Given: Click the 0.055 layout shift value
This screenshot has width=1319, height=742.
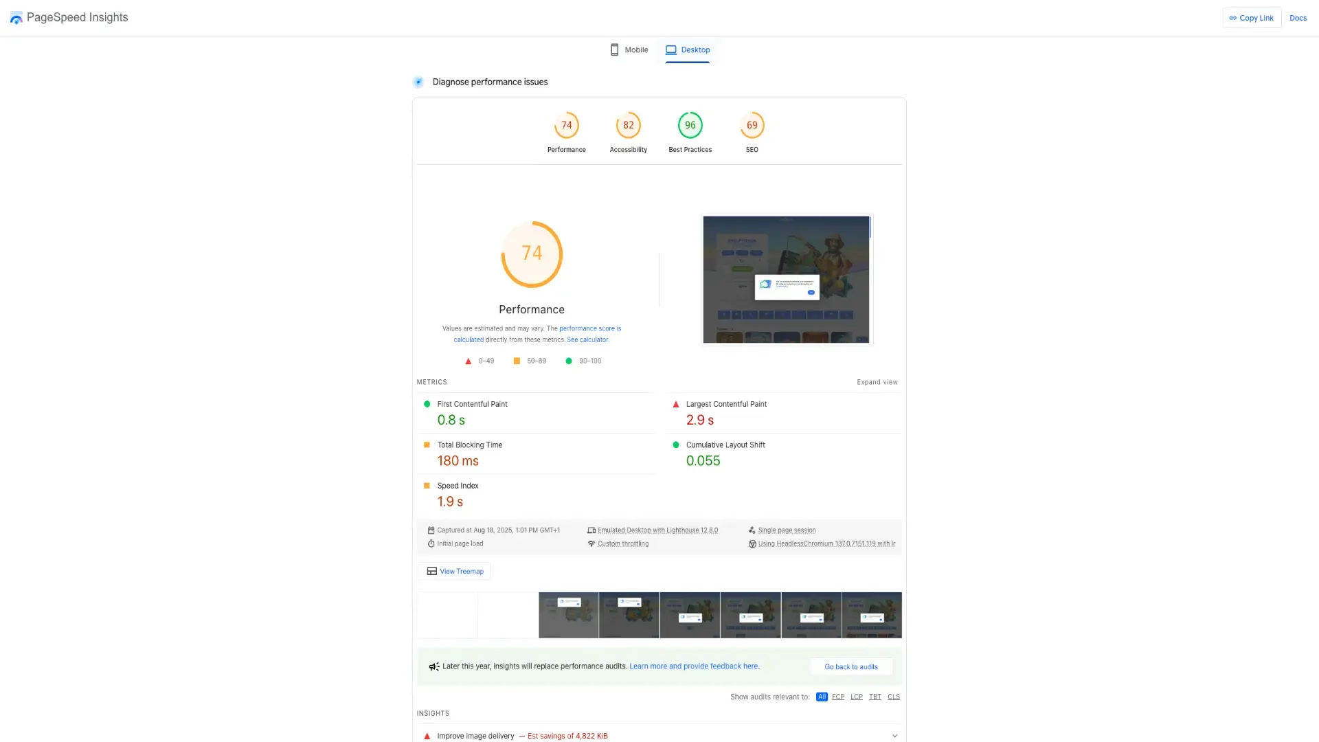Looking at the screenshot, I should [x=703, y=461].
